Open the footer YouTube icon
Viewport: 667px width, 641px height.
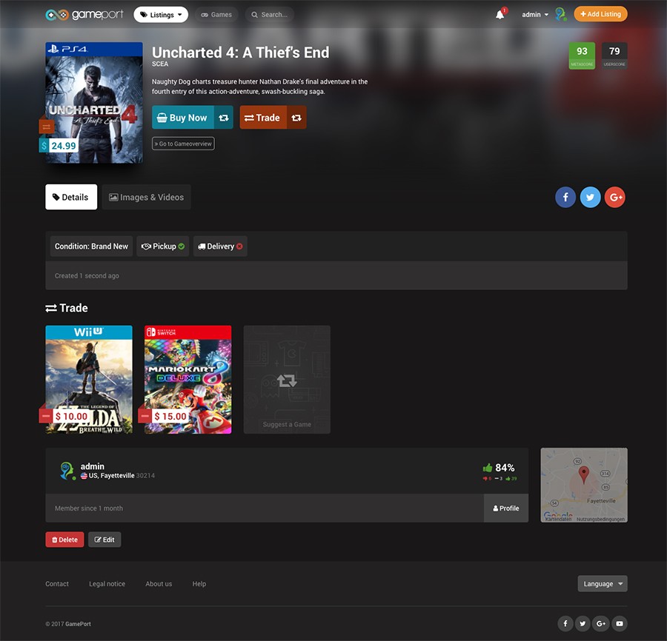(x=620, y=623)
